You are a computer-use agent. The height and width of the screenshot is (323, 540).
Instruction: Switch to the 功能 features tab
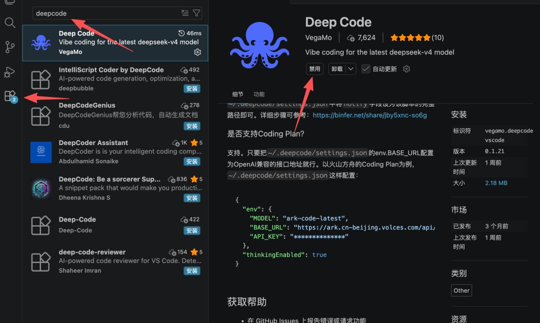(259, 94)
